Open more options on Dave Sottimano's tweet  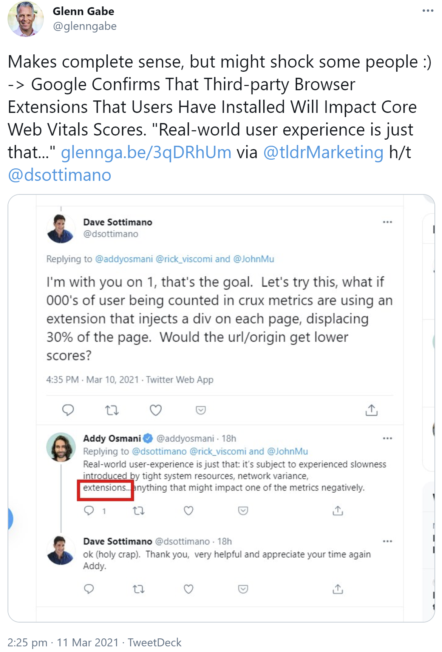tap(388, 223)
